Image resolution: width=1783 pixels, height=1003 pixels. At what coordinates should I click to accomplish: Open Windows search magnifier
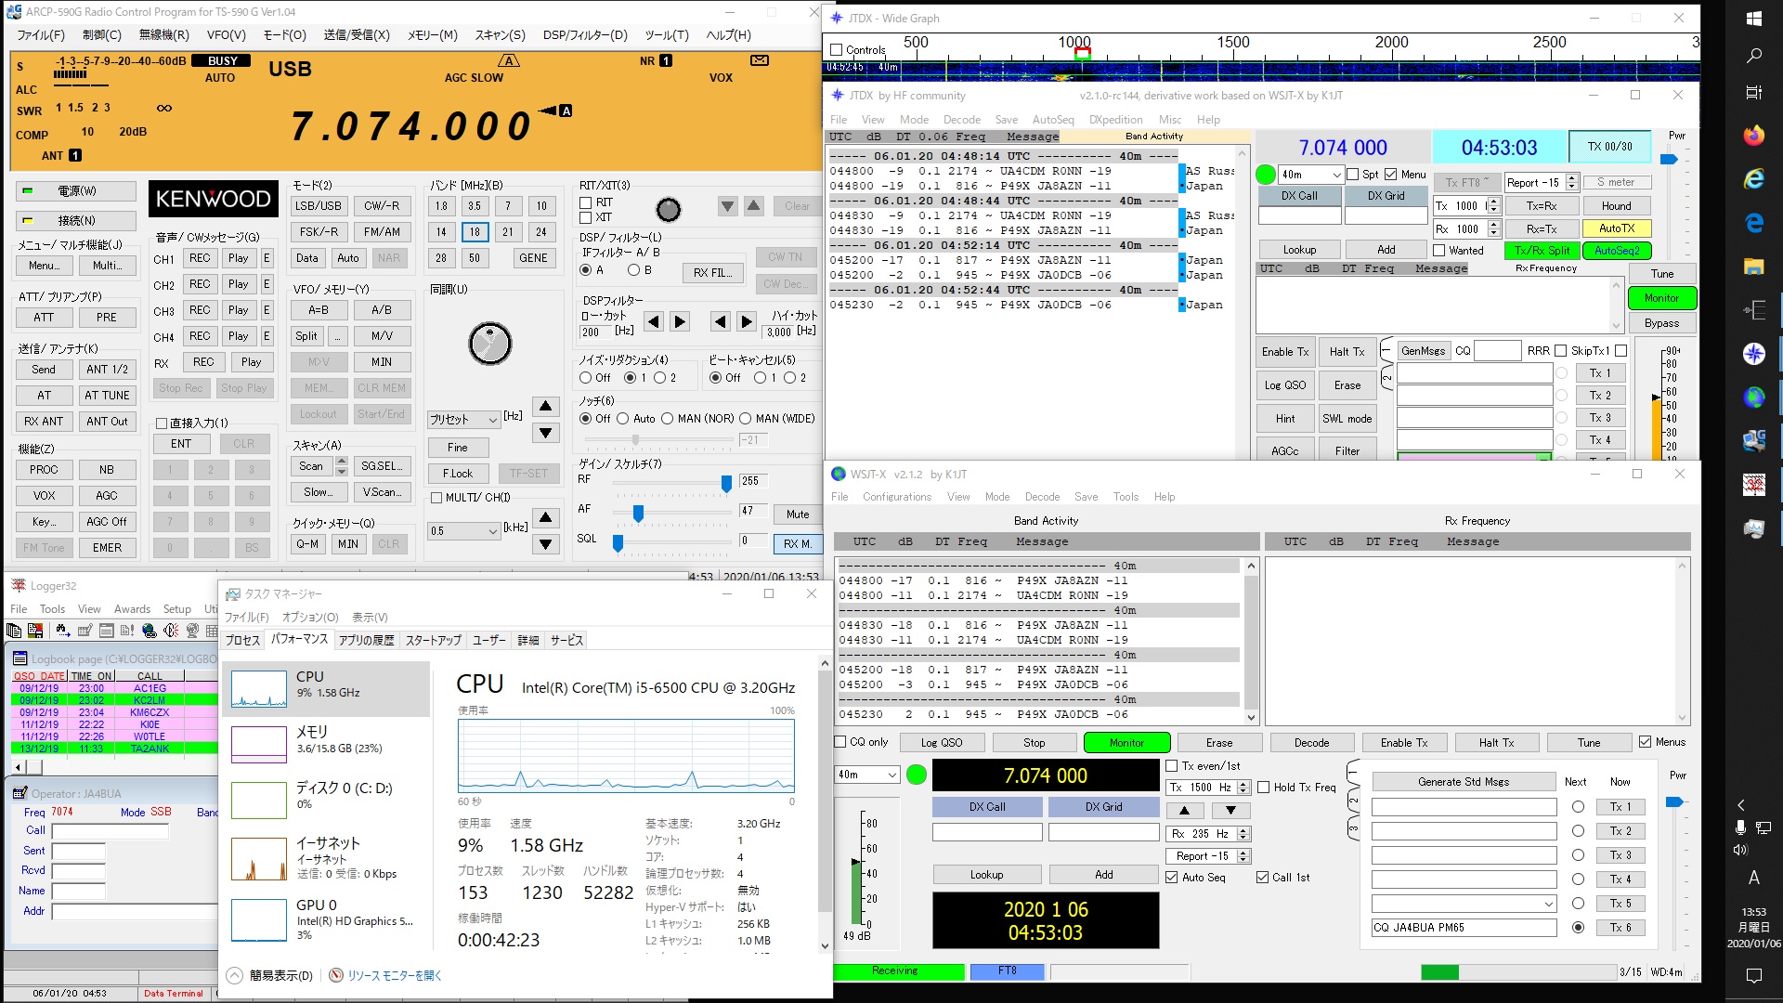(1753, 56)
